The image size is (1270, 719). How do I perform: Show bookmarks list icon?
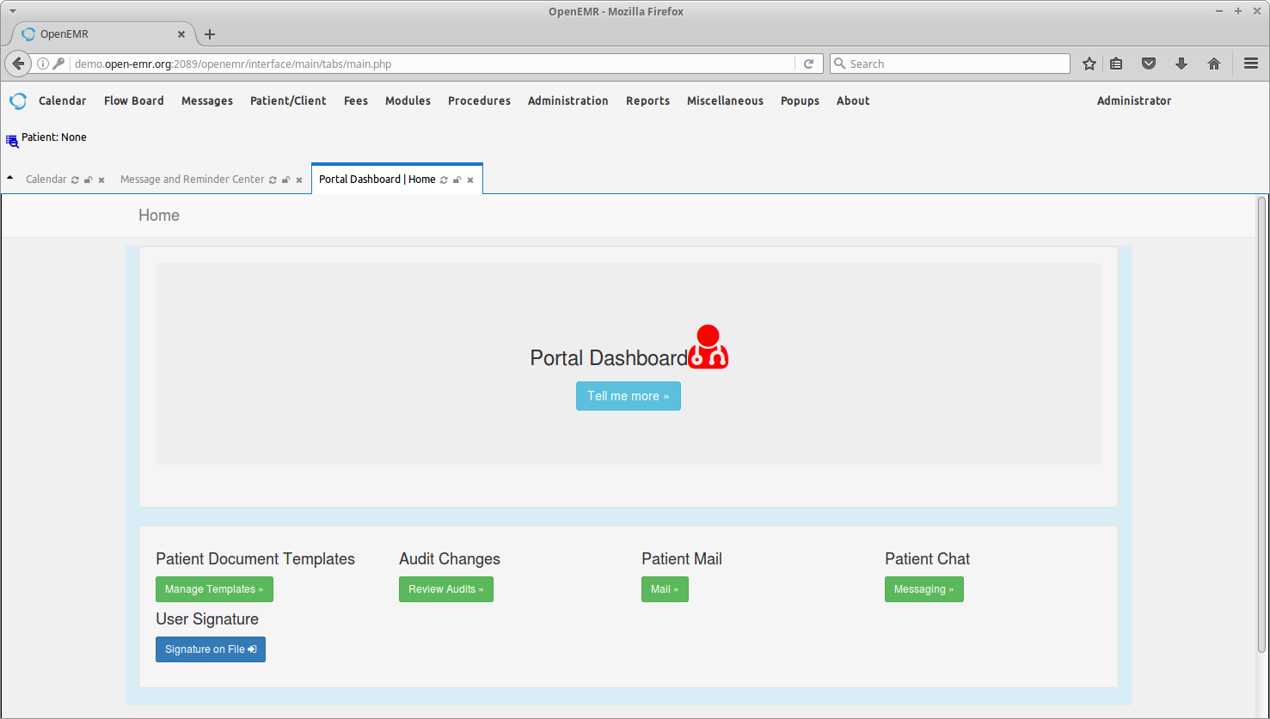[x=1116, y=64]
